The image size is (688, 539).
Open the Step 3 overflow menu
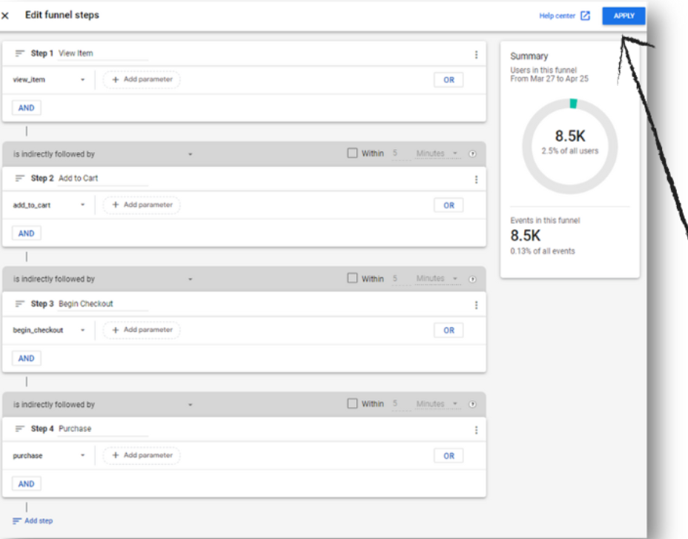click(x=476, y=304)
